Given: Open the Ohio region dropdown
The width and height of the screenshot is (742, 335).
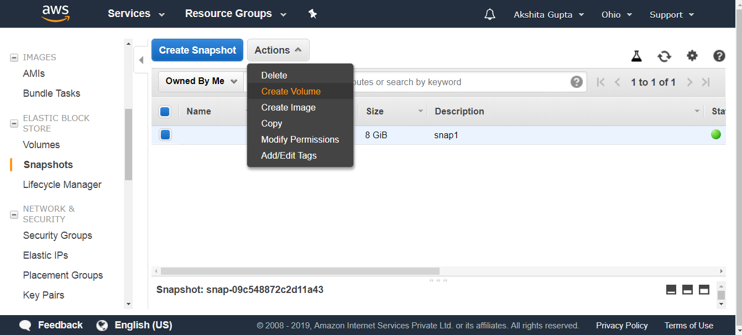Looking at the screenshot, I should (x=616, y=14).
